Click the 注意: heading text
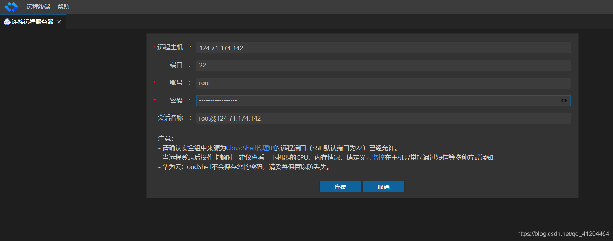Screen dimensions: 613x241 165,139
